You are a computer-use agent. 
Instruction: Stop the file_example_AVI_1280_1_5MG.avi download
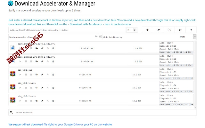31,48
